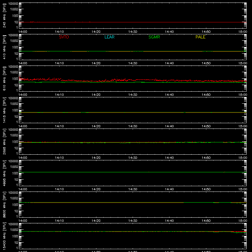Image resolution: width=252 pixels, height=252 pixels.
Task: Click the 14:10 tick under the 245 MHz plot
Action: click(59, 32)
